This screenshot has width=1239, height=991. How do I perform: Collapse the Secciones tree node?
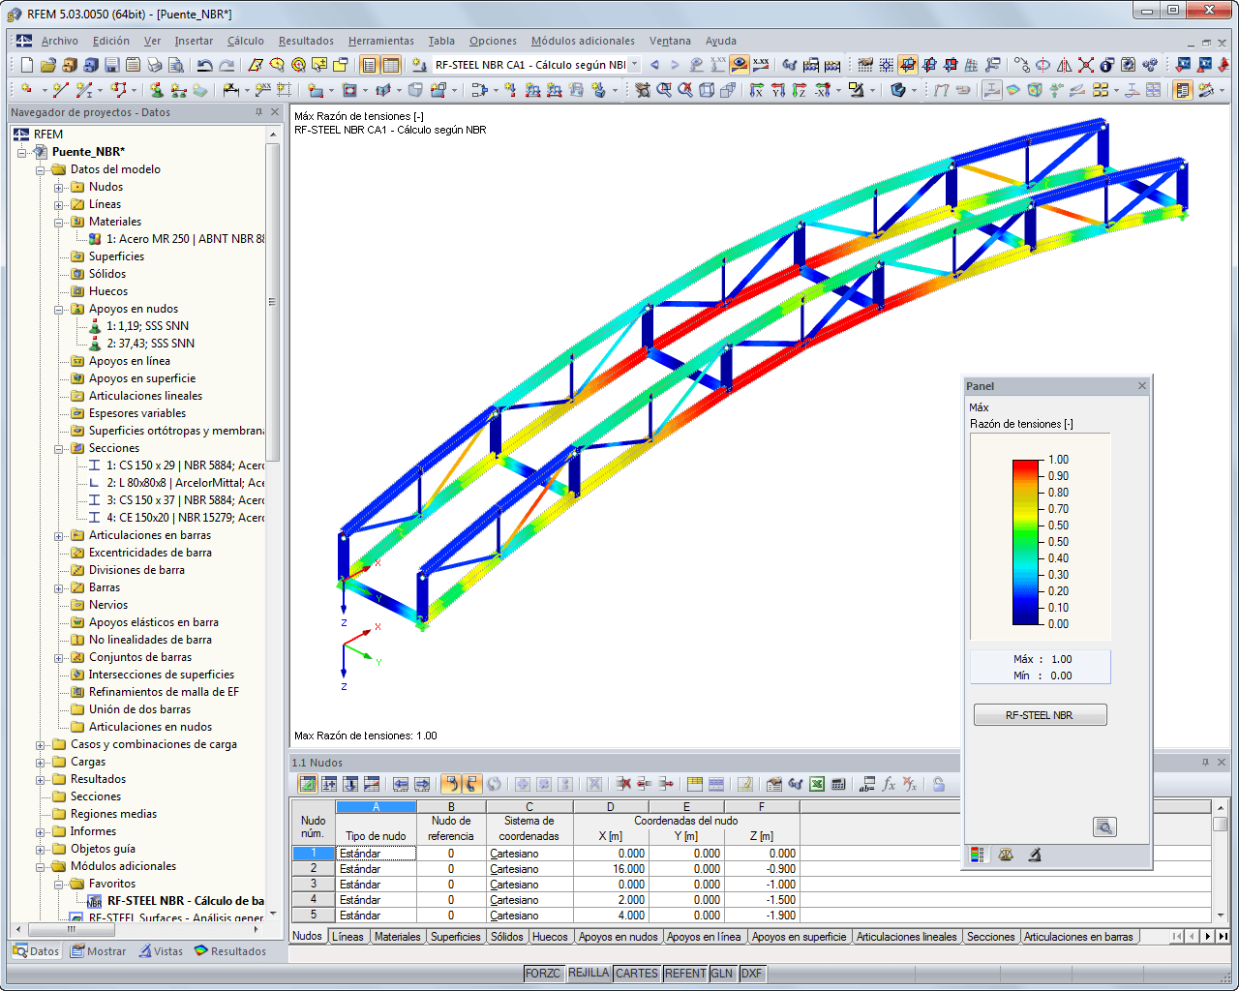[59, 448]
